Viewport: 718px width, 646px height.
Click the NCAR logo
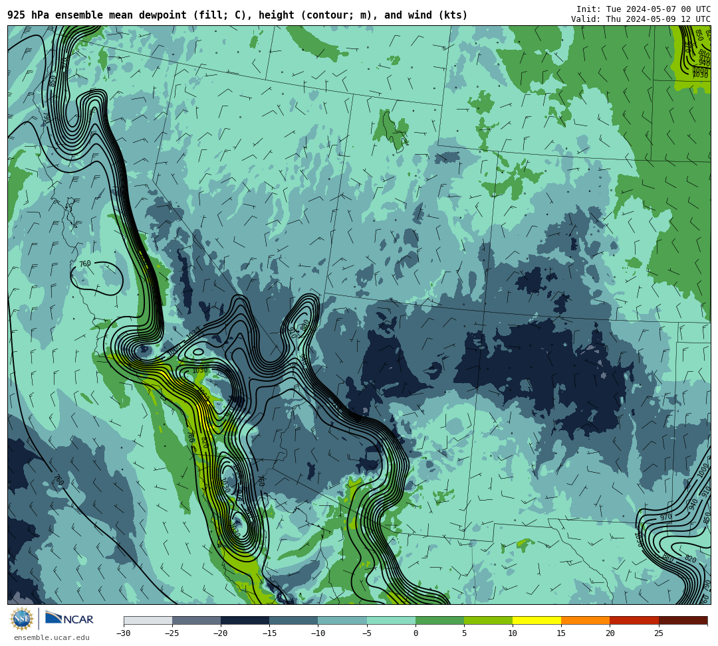(x=69, y=619)
